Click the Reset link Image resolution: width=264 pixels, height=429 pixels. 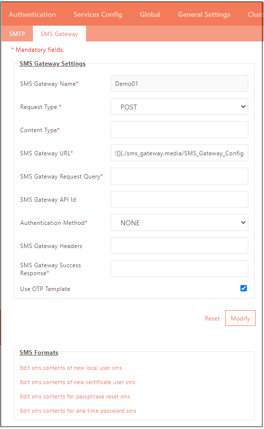[212, 319]
